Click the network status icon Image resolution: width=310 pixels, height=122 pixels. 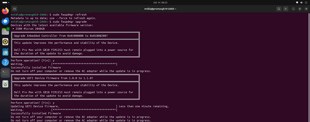pyautogui.click(x=297, y=2)
